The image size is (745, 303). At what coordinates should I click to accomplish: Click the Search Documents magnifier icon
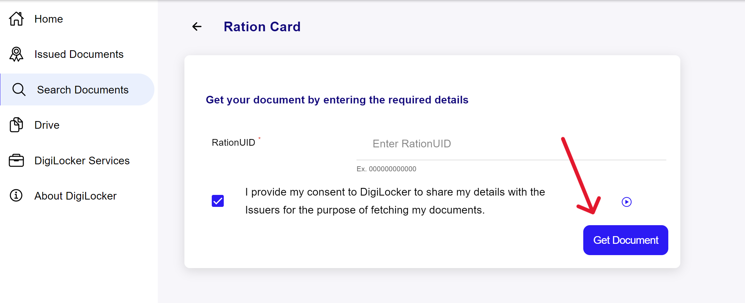point(19,89)
